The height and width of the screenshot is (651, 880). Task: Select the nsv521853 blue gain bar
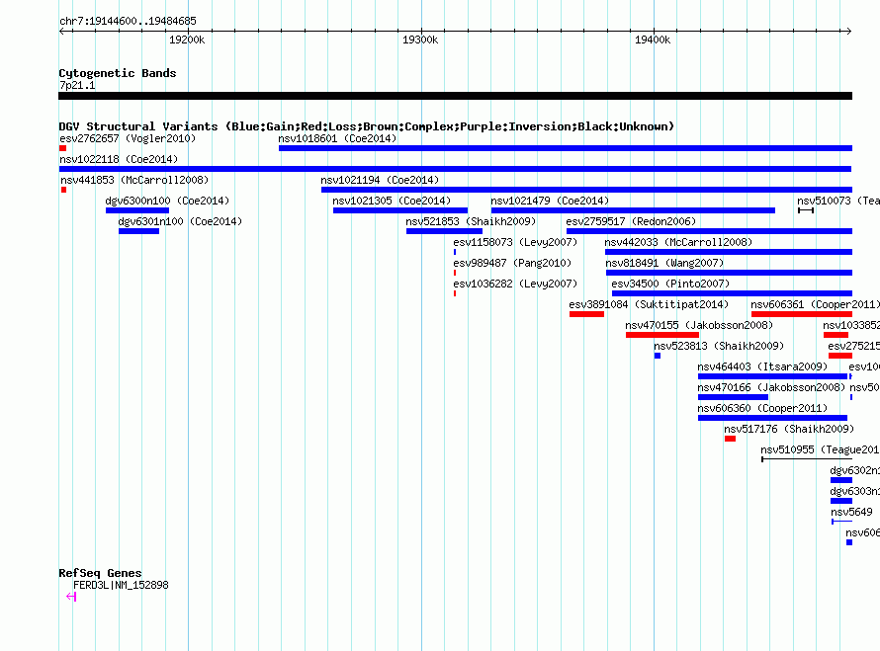[x=445, y=231]
